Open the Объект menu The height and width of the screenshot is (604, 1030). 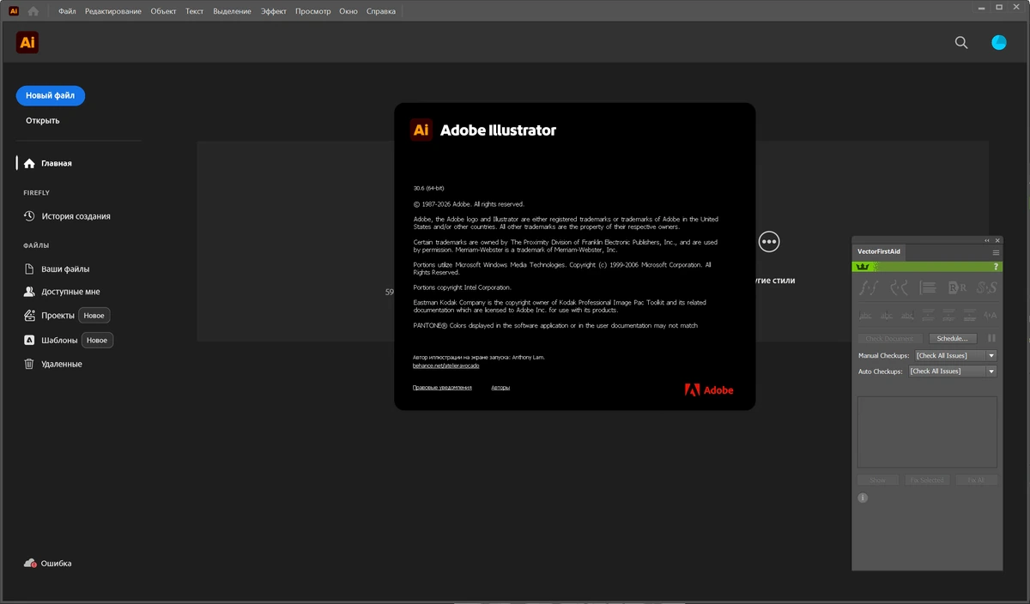point(163,11)
